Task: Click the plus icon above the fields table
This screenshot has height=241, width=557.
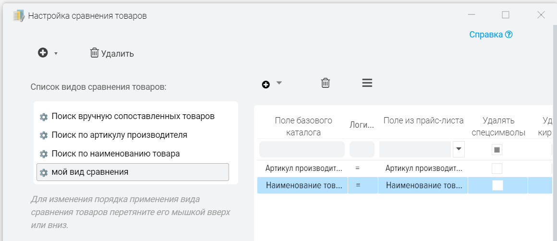Action: coord(266,84)
